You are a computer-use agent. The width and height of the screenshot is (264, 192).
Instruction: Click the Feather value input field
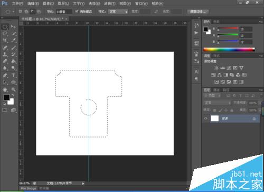point(64,12)
